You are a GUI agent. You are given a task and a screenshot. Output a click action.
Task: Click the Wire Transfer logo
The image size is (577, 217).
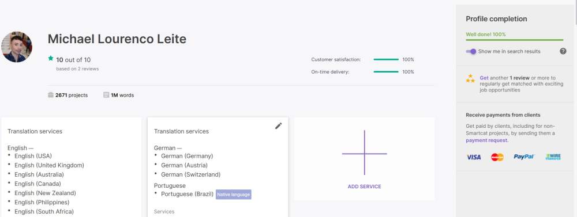553,157
